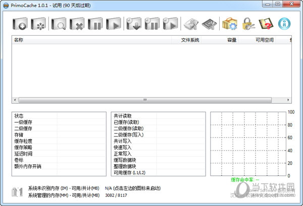Click the timed flush down-arrow icon
Viewport: 303px width, 206px height.
pyautogui.click(x=134, y=24)
